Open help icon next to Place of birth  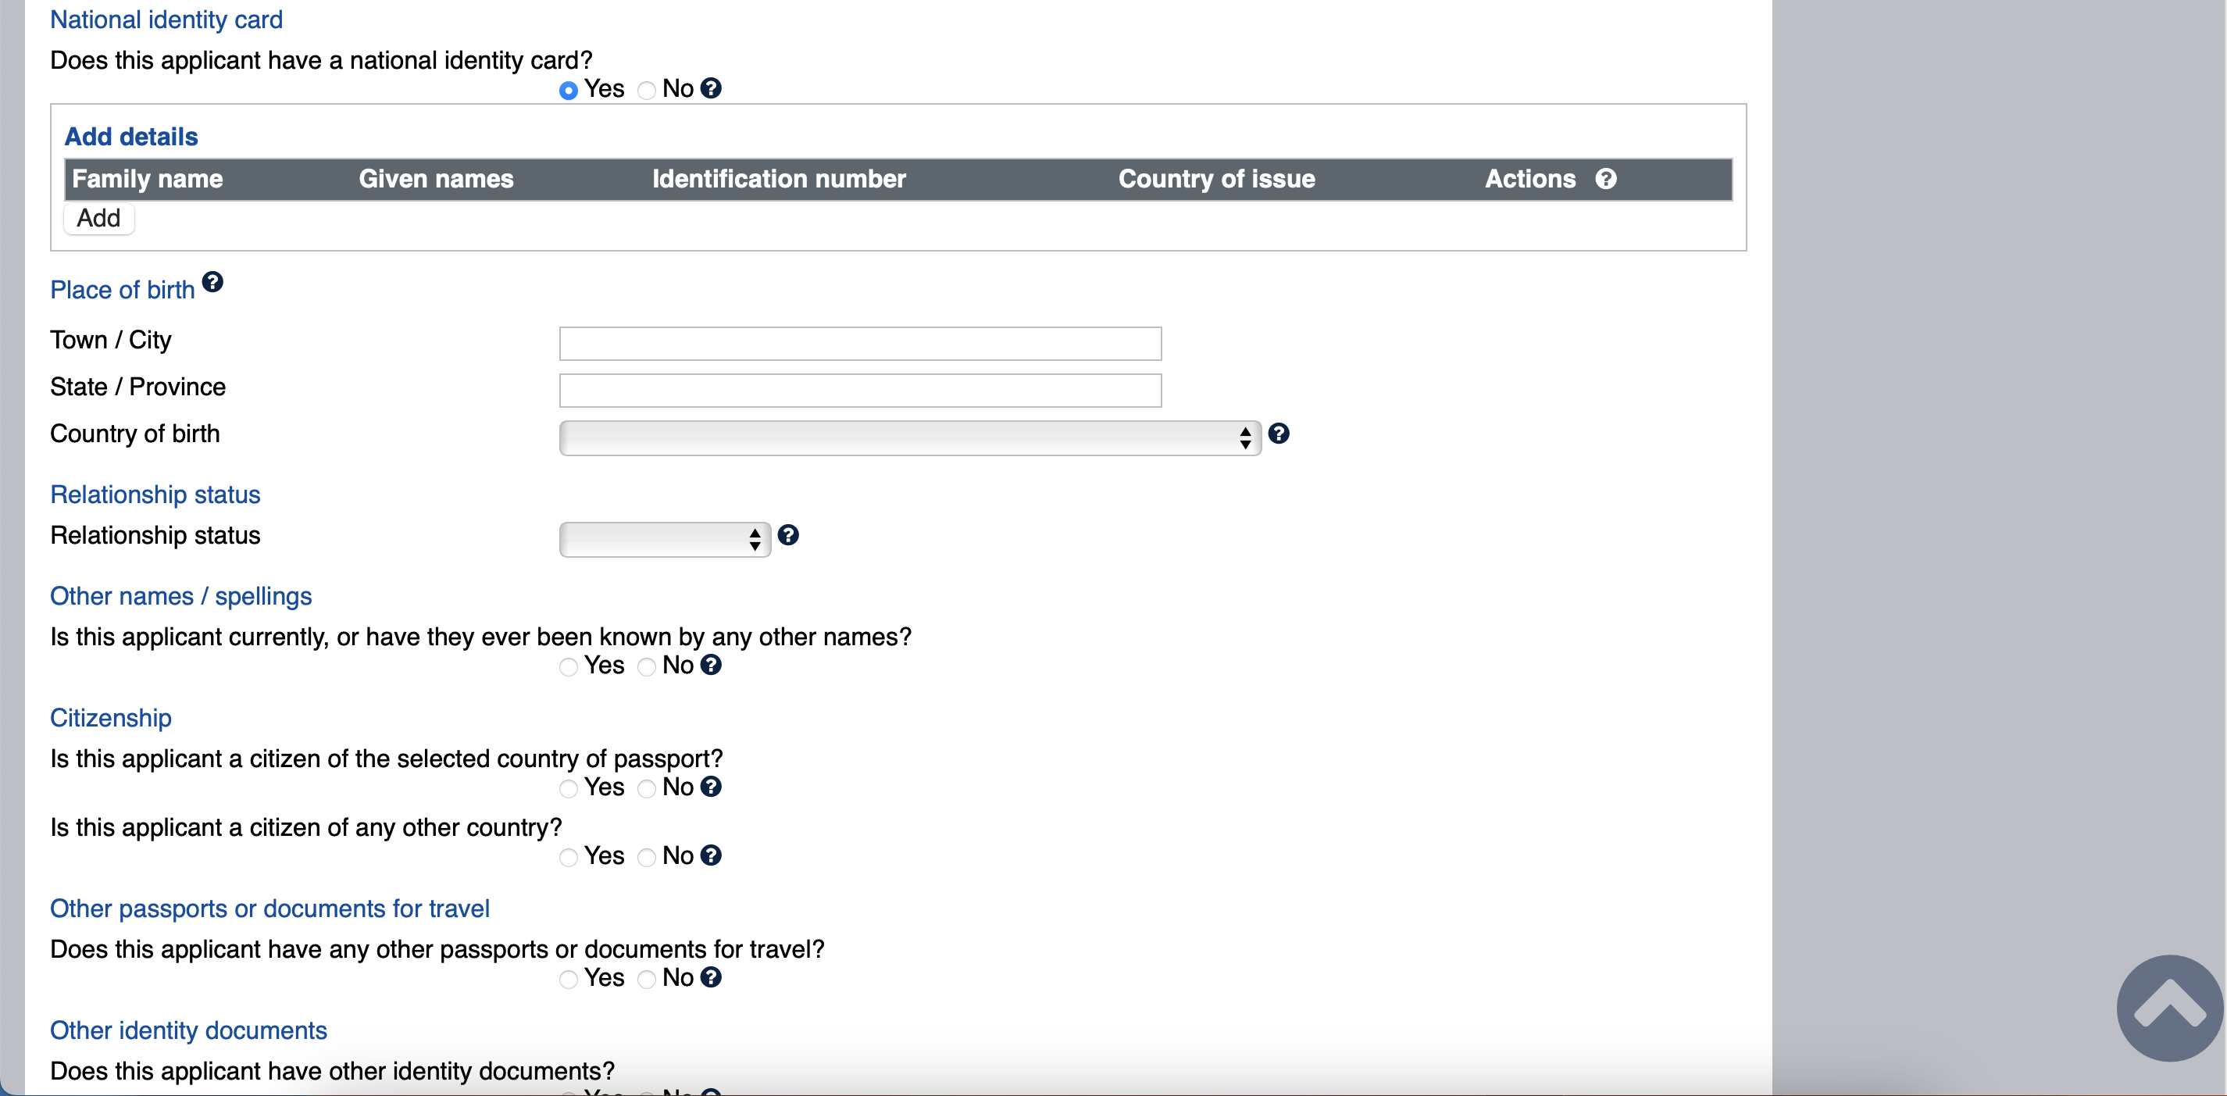[x=212, y=282]
